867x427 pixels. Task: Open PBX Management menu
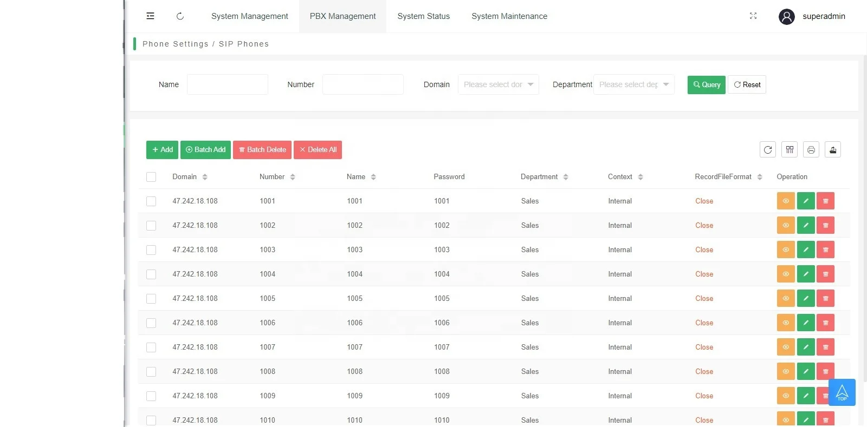coord(342,16)
